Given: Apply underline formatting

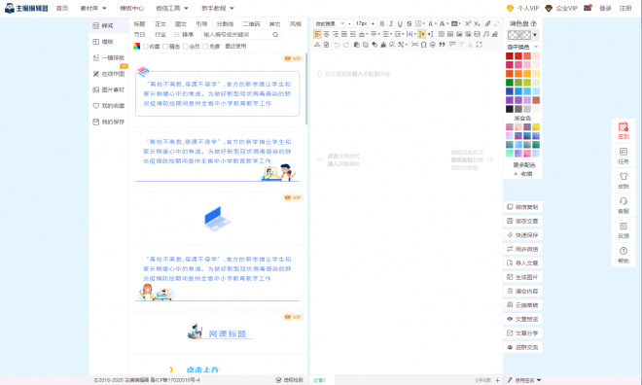Looking at the screenshot, I should (x=400, y=23).
